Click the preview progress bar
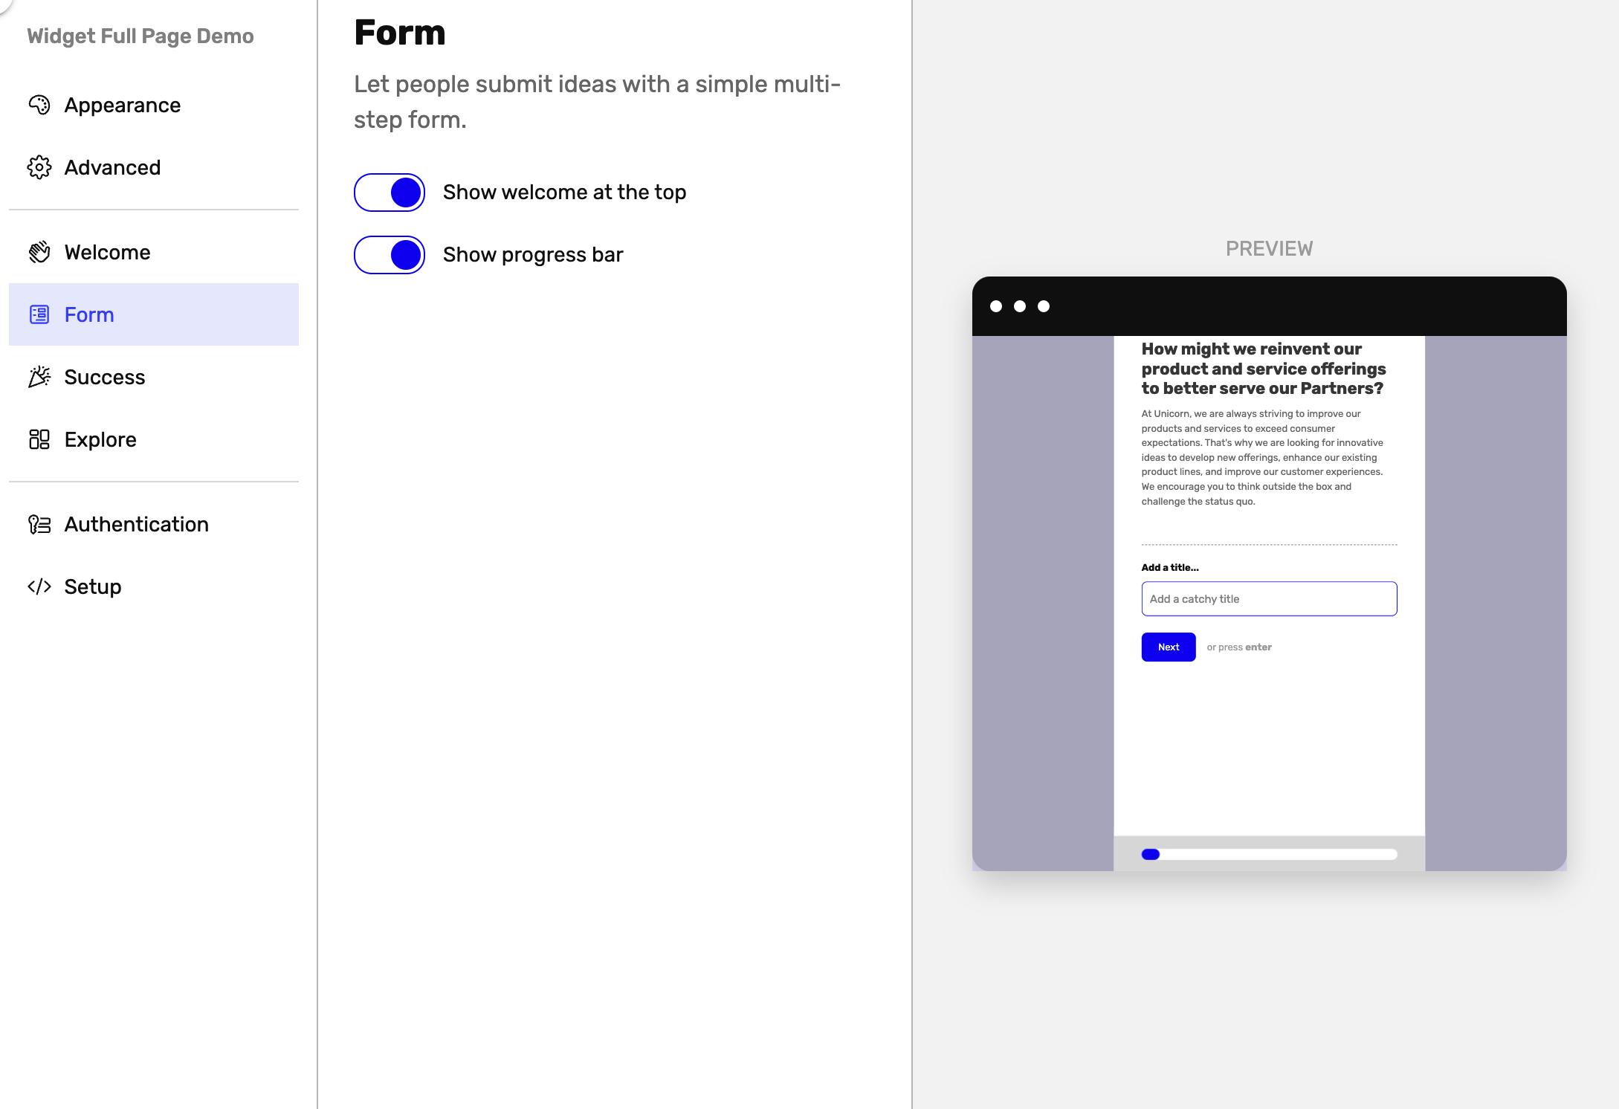The height and width of the screenshot is (1109, 1619). (x=1269, y=854)
